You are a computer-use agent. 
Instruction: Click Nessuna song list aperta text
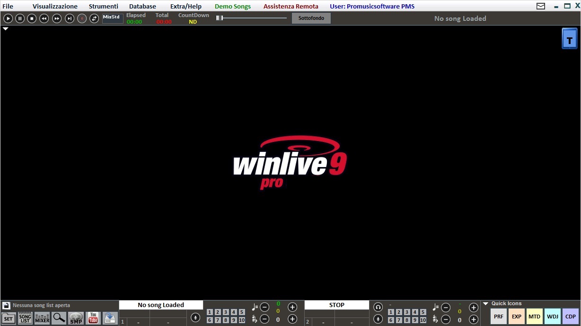click(41, 306)
